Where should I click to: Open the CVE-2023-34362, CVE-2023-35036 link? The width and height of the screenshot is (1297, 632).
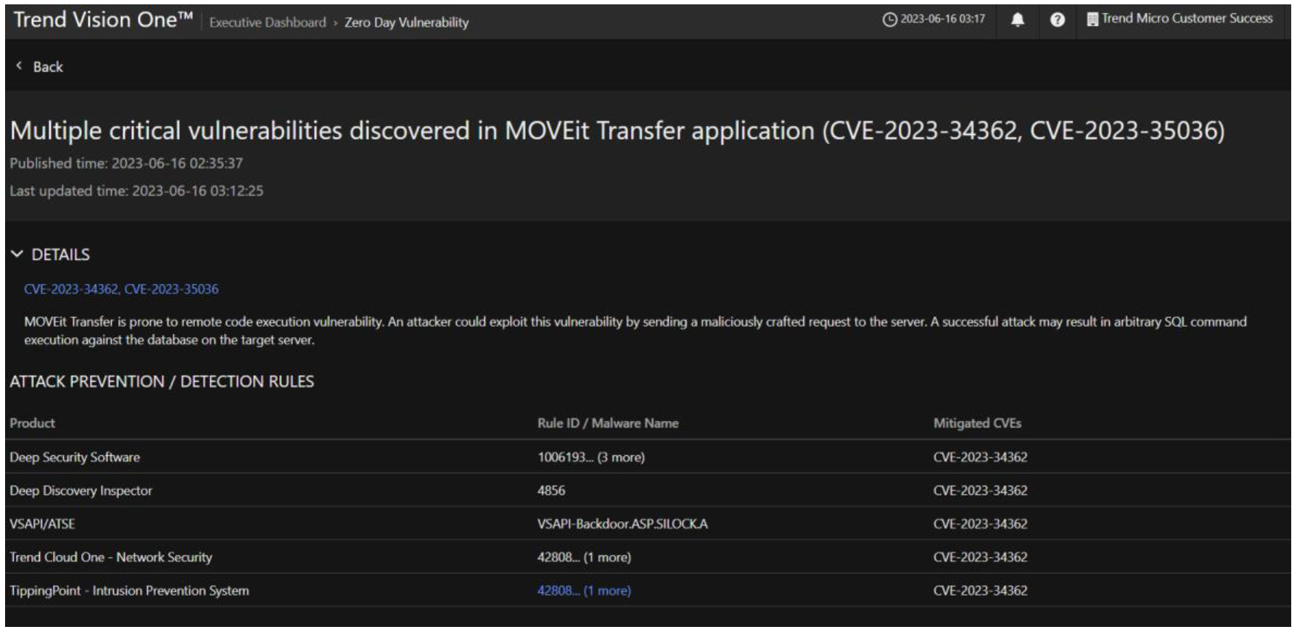[121, 289]
